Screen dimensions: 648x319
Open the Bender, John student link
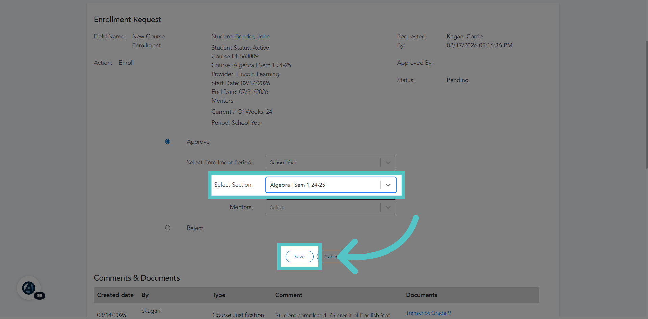(252, 36)
